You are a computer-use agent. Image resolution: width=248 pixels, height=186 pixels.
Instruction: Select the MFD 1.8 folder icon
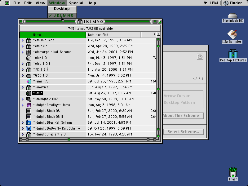(29, 69)
